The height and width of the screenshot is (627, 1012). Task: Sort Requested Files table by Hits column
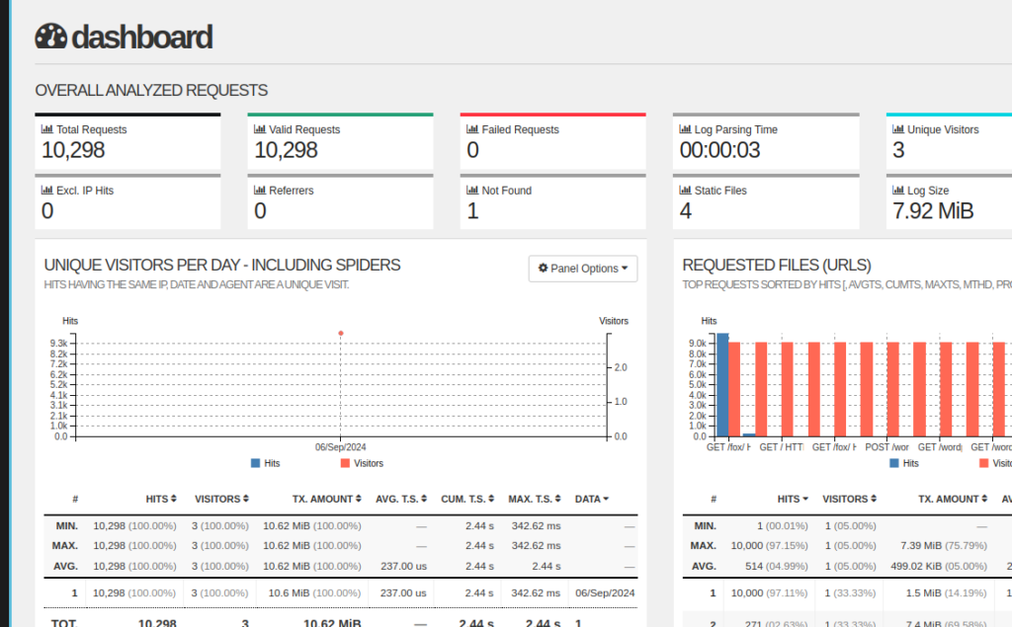pyautogui.click(x=793, y=499)
